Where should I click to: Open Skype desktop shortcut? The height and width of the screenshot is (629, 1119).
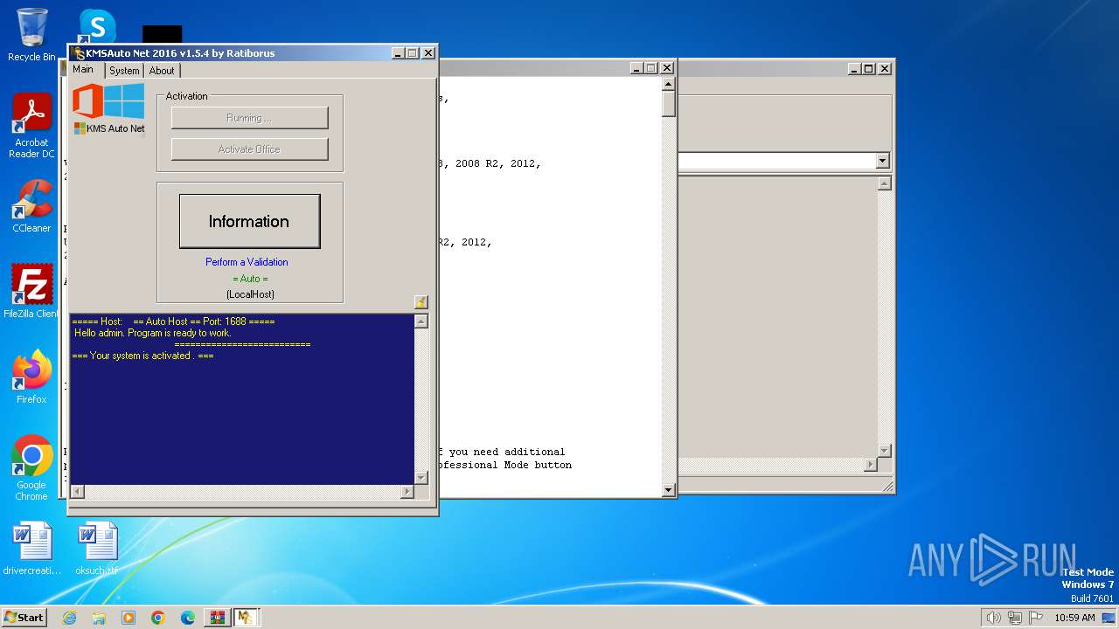pos(96,26)
